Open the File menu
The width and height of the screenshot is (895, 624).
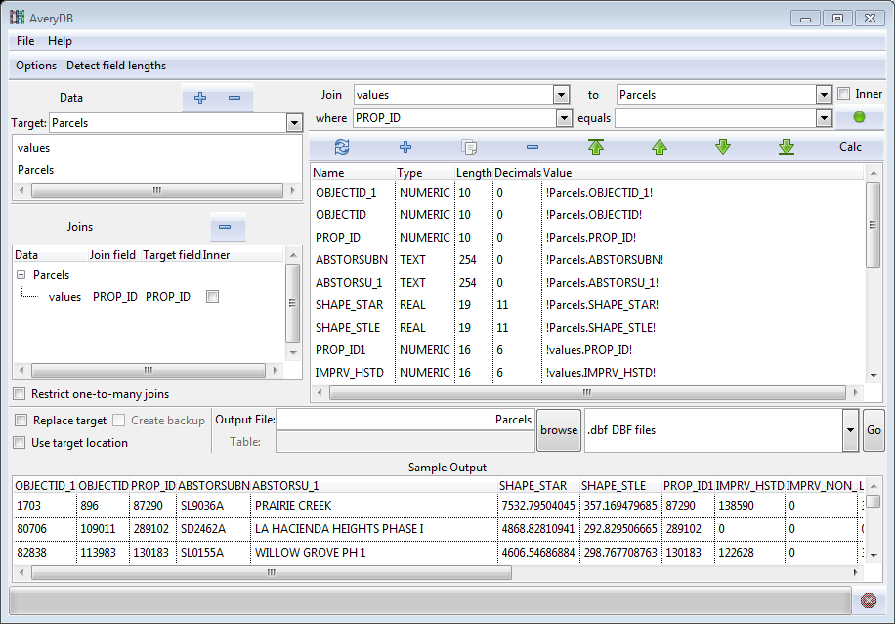tap(25, 41)
